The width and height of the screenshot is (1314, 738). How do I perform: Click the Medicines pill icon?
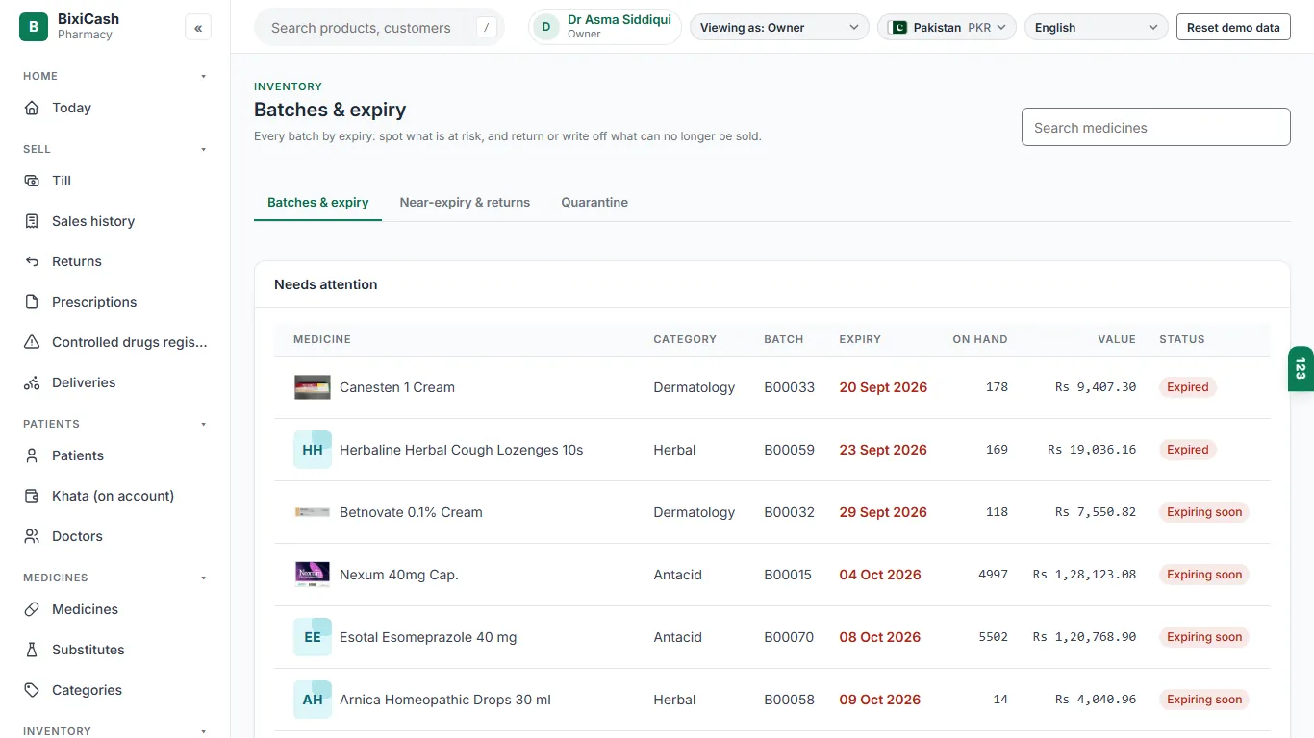(32, 609)
